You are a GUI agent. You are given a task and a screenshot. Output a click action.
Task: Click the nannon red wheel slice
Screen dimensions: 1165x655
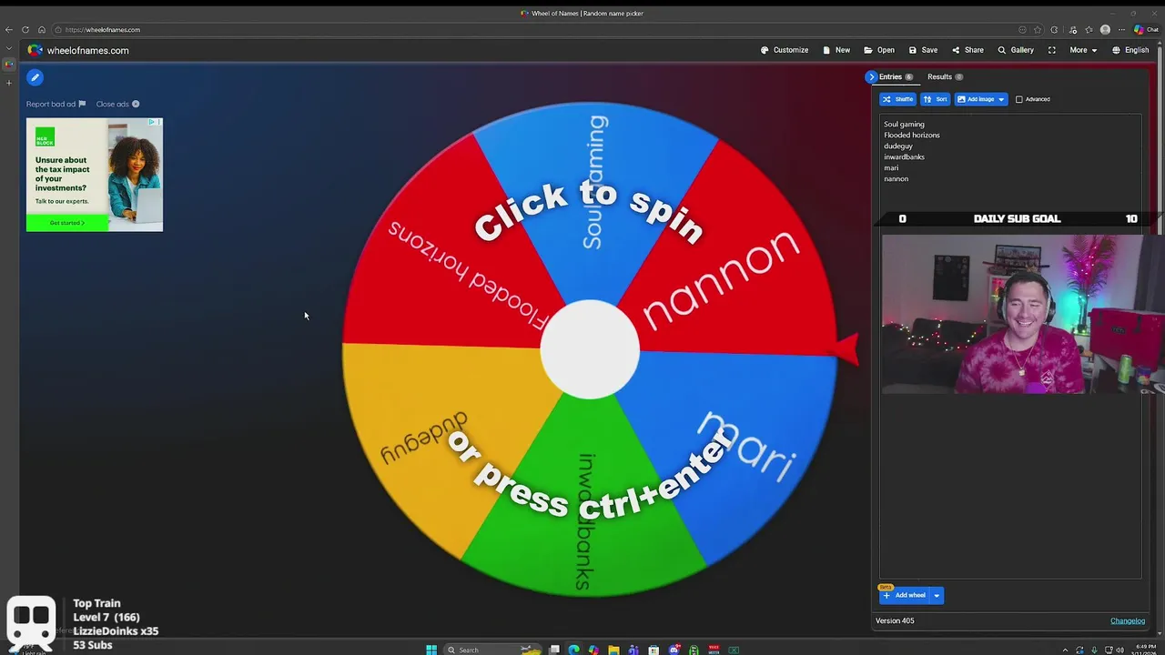728,273
